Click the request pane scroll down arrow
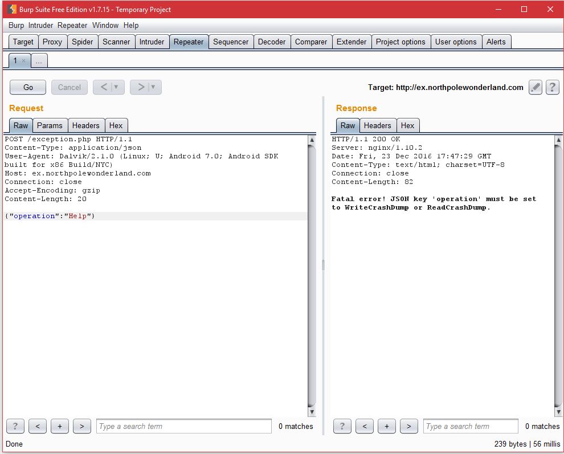 tap(312, 412)
